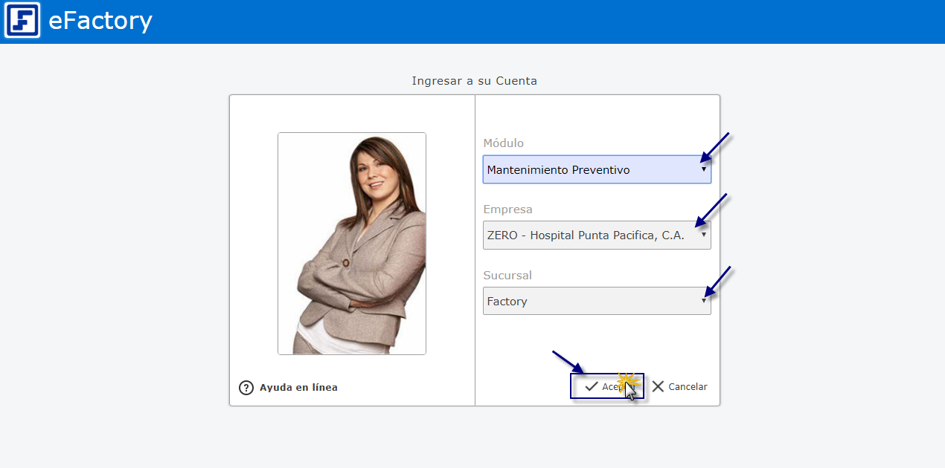
Task: Click the arrow of the Empresa dropdown
Action: click(x=703, y=235)
